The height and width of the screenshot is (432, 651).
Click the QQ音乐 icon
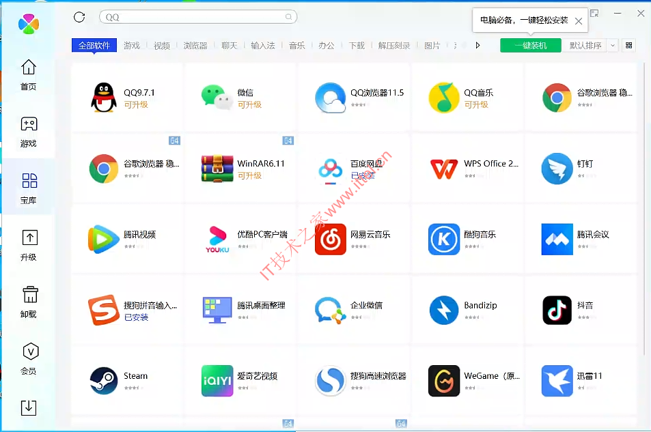[444, 98]
